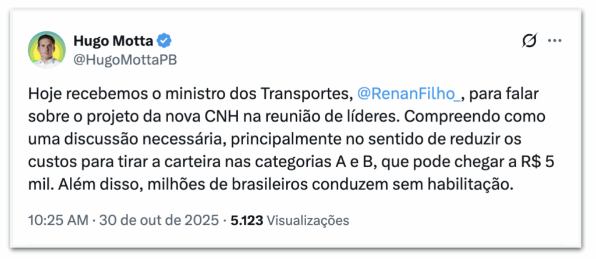The width and height of the screenshot is (596, 259).
Task: Open Grok explain icon on tweet
Action: [x=530, y=41]
